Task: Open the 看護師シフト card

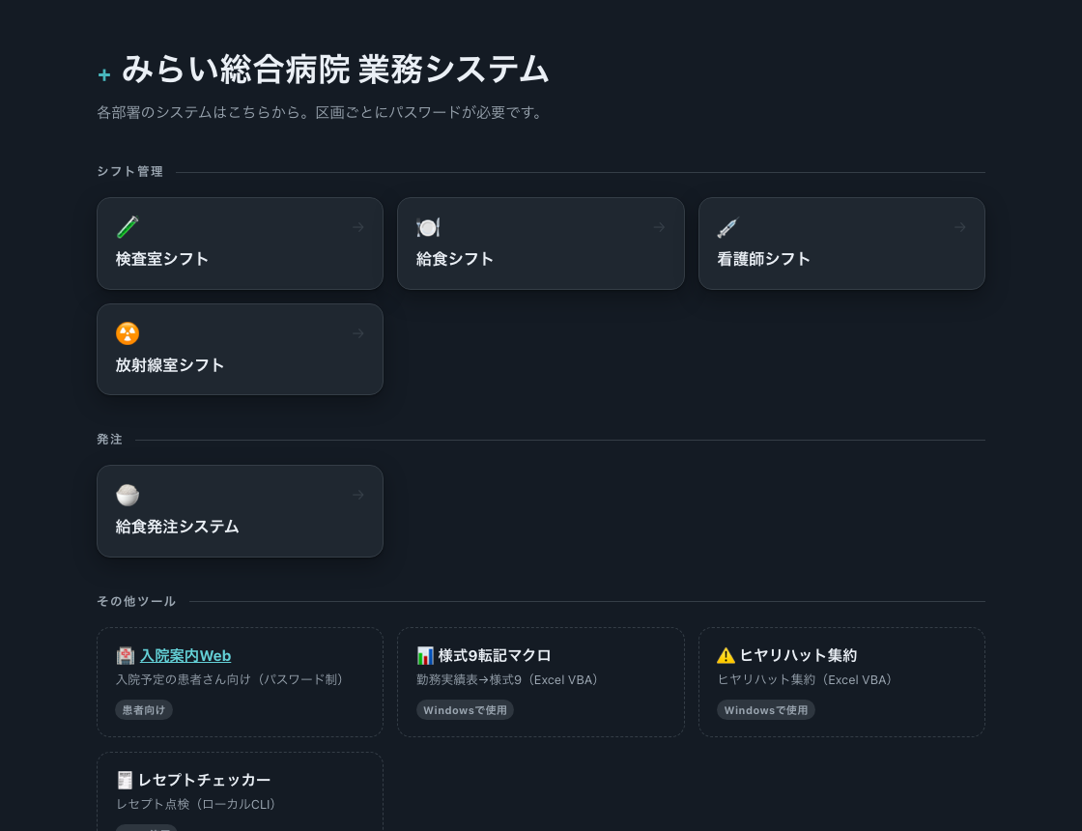Action: [841, 244]
